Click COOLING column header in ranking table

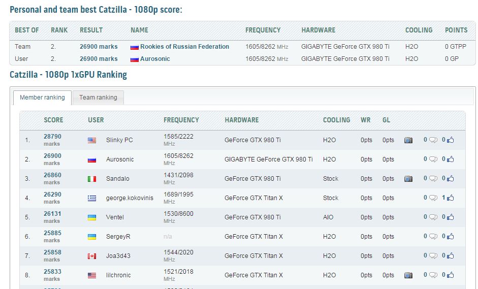point(337,120)
